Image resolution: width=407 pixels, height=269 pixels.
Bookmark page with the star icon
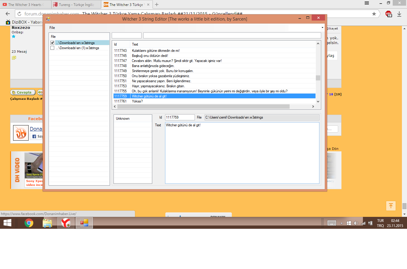point(374,14)
